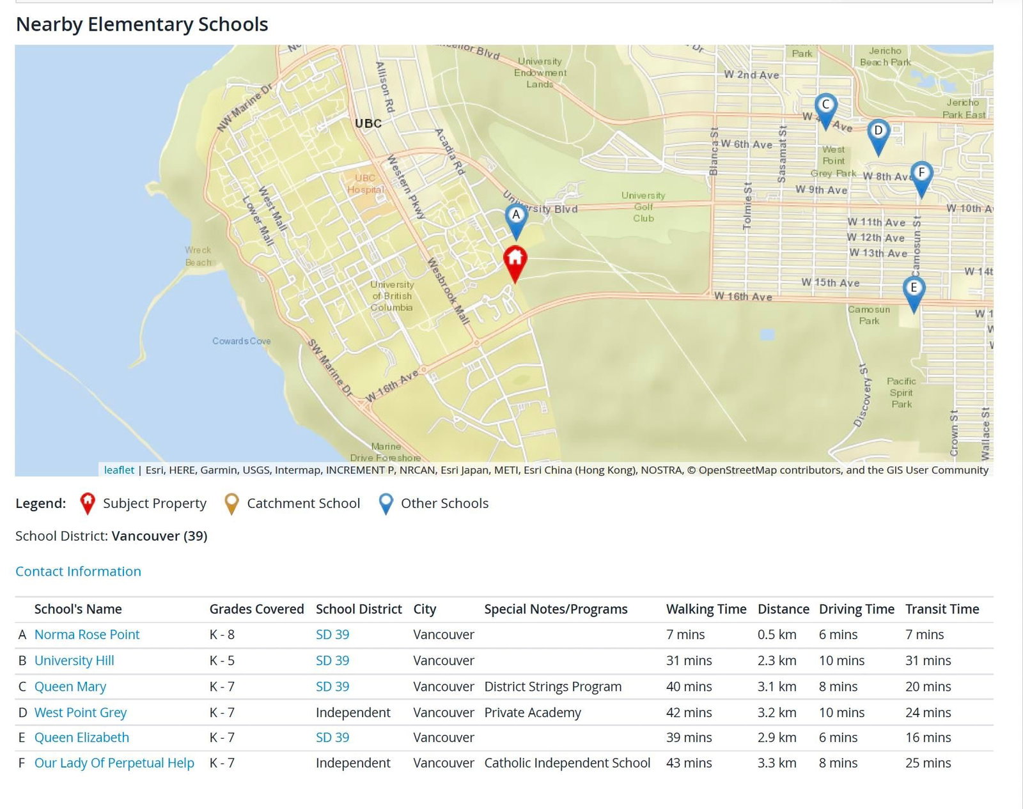Follow the Queen Elizabeth school link

pos(82,737)
